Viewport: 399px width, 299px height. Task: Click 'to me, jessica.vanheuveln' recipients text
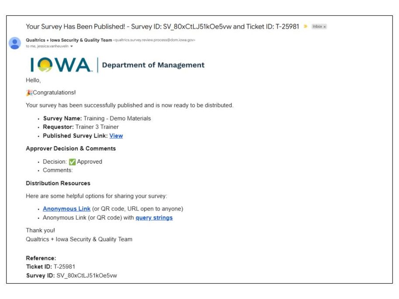pyautogui.click(x=47, y=46)
